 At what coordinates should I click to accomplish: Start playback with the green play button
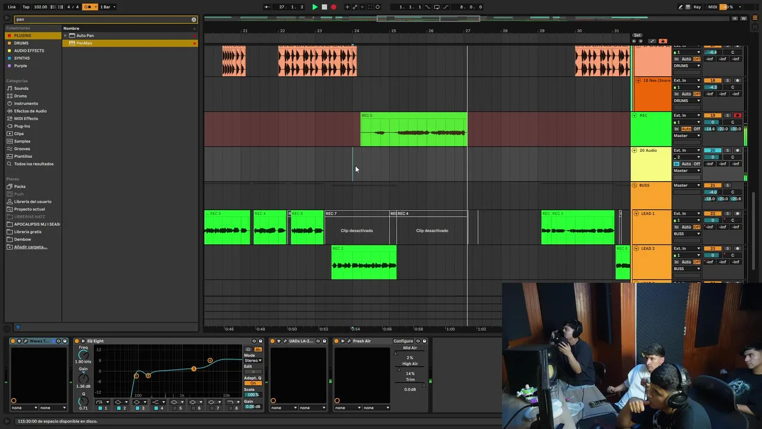315,7
